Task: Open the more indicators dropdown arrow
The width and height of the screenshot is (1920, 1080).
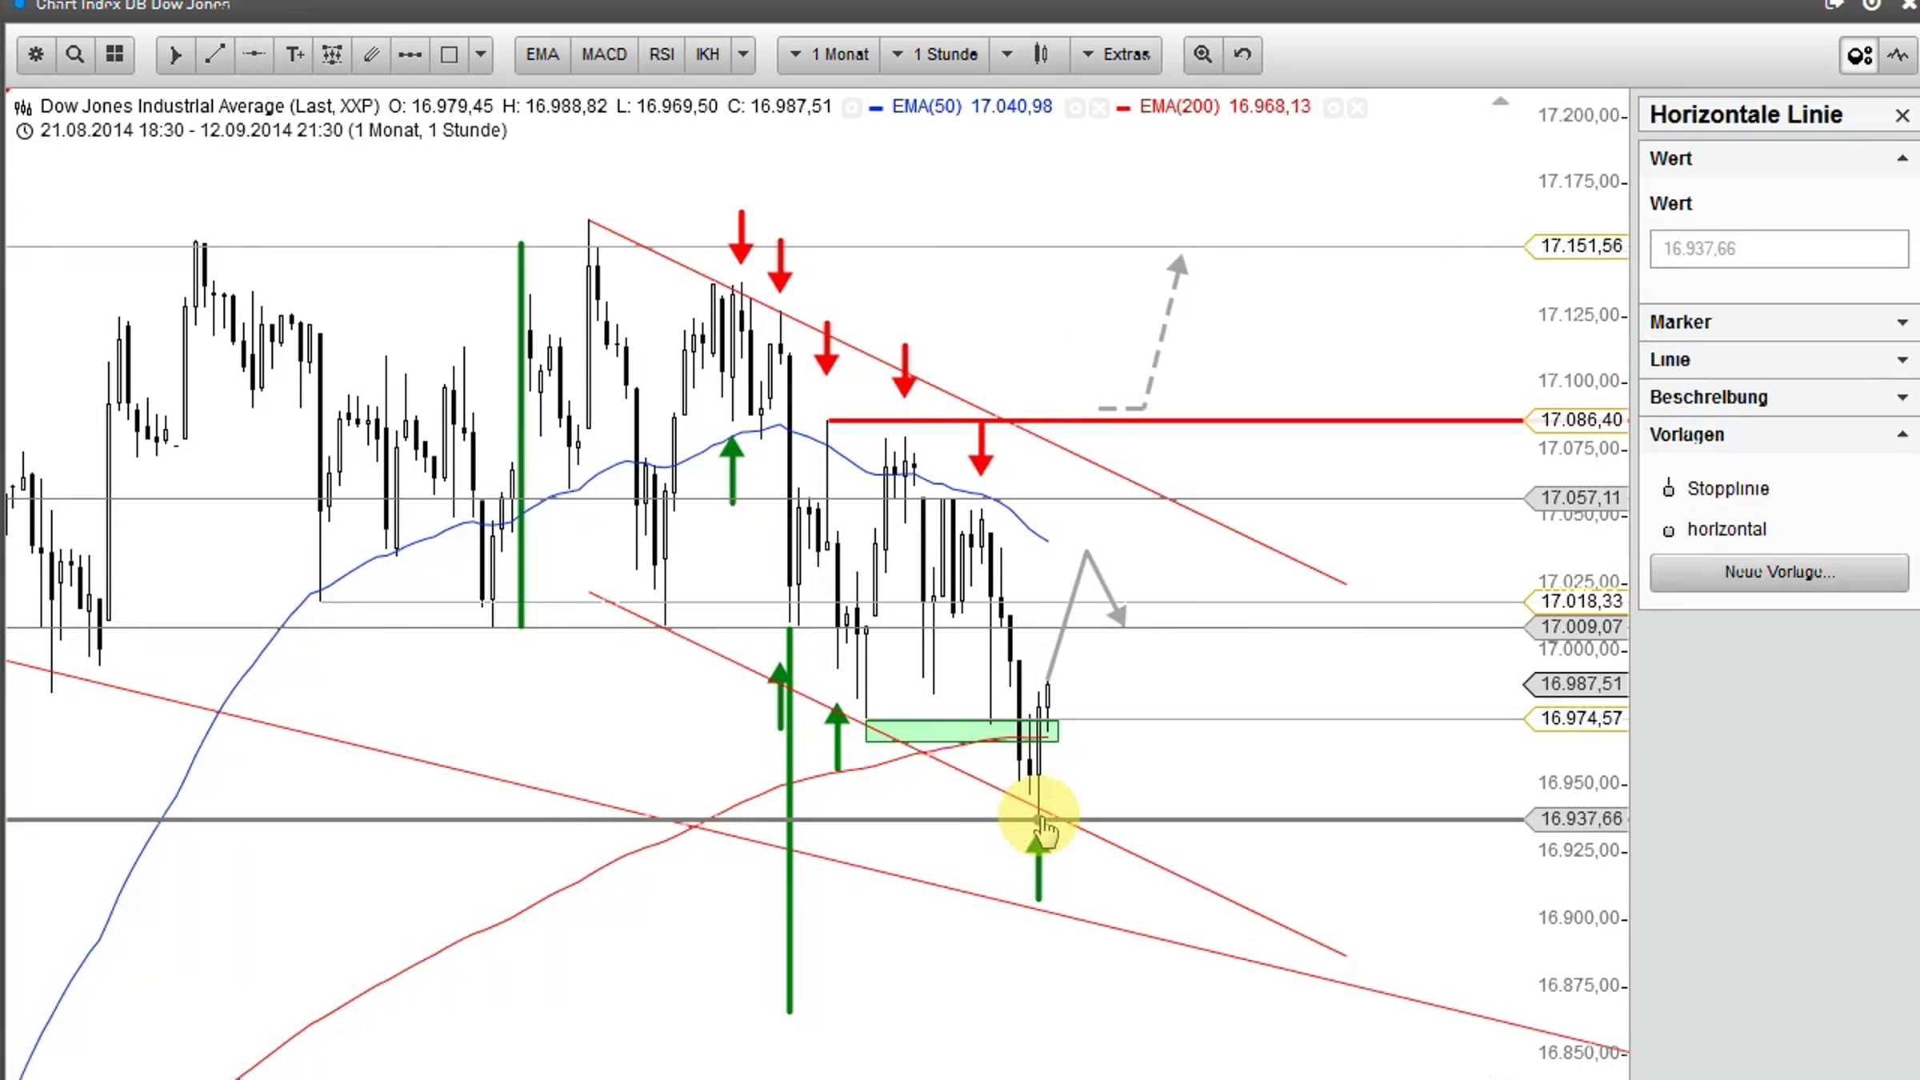Action: 743,54
